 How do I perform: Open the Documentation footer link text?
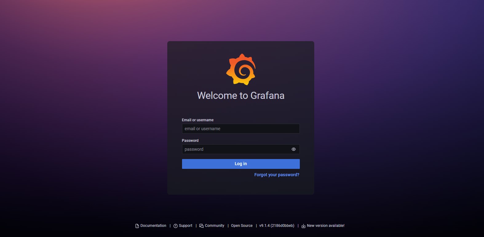click(x=153, y=226)
